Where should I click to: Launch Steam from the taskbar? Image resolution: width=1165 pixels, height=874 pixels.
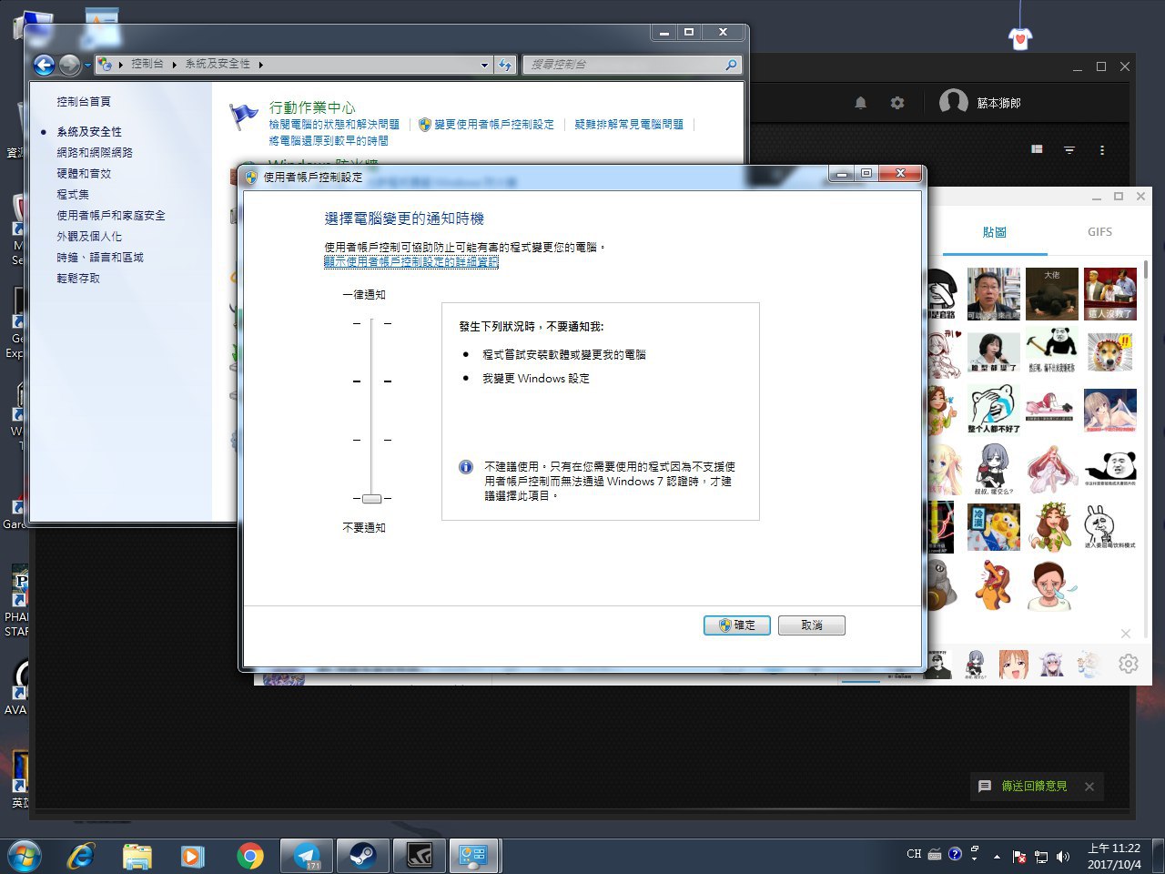[362, 856]
